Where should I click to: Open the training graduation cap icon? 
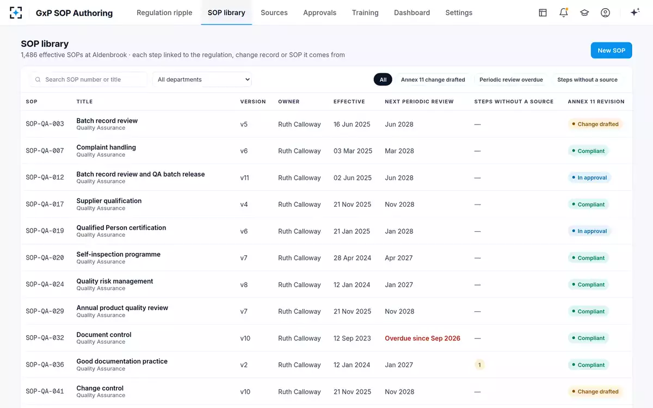click(x=584, y=13)
